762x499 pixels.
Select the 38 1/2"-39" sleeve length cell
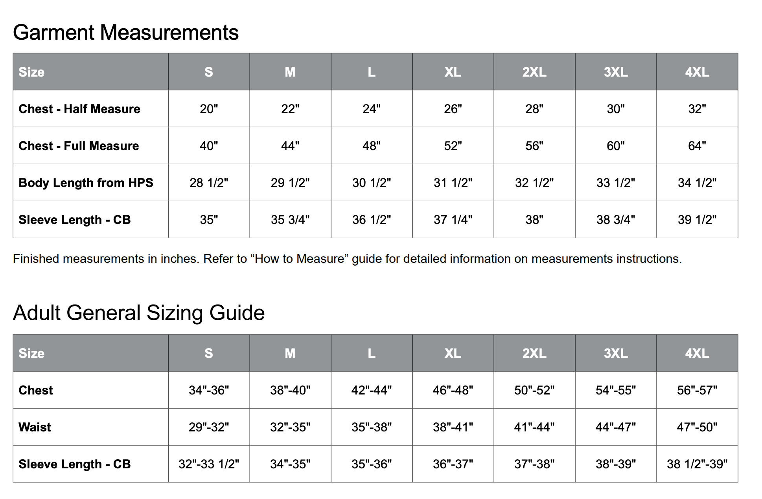(697, 464)
